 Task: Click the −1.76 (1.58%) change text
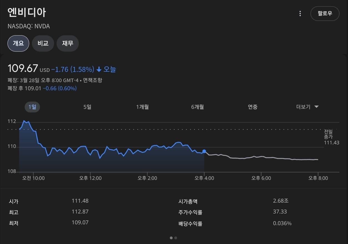coord(73,69)
